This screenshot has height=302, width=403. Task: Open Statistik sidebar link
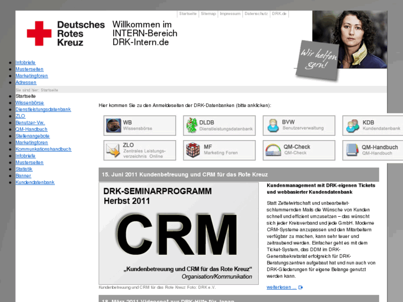pos(24,169)
